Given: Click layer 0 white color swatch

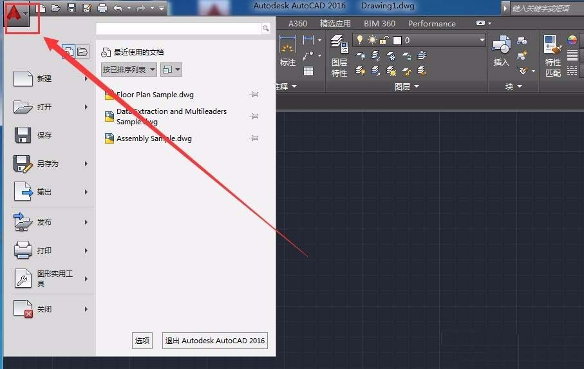Looking at the screenshot, I should coord(397,40).
